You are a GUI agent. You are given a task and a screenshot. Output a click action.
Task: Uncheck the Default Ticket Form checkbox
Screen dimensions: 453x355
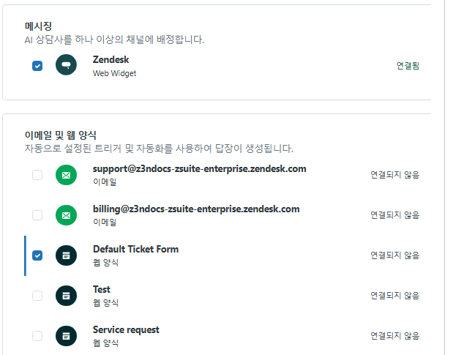click(37, 255)
